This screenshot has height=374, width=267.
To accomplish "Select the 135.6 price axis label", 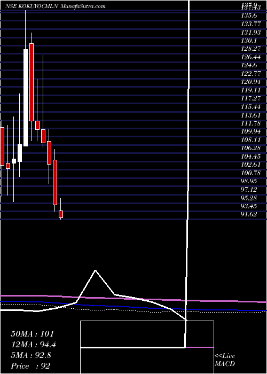I will pos(249,15).
